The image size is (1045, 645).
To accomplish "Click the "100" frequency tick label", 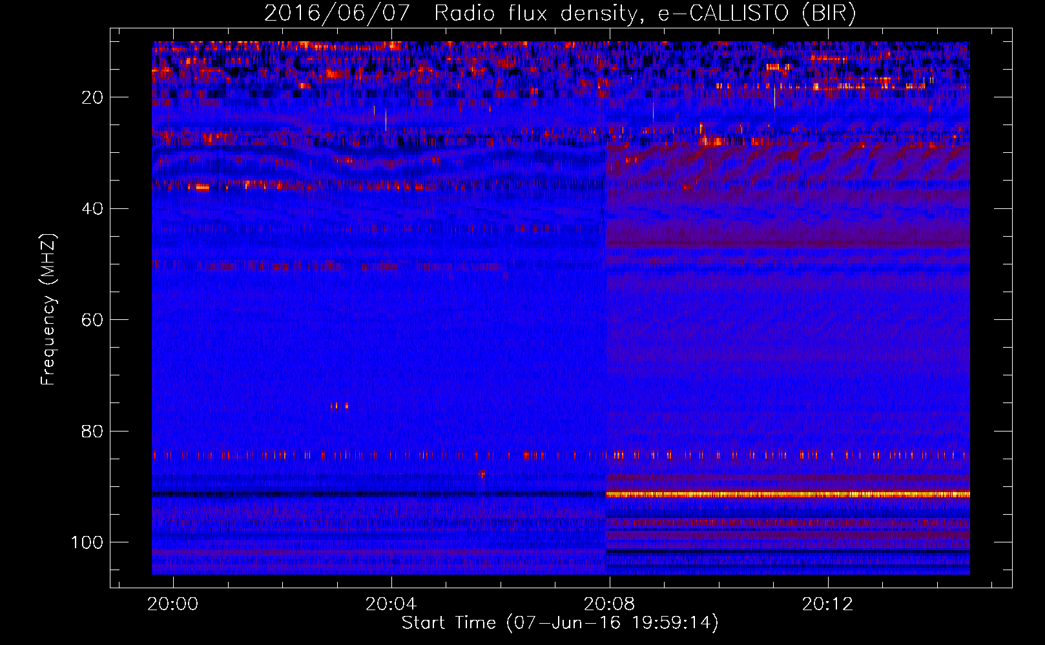I will point(87,542).
